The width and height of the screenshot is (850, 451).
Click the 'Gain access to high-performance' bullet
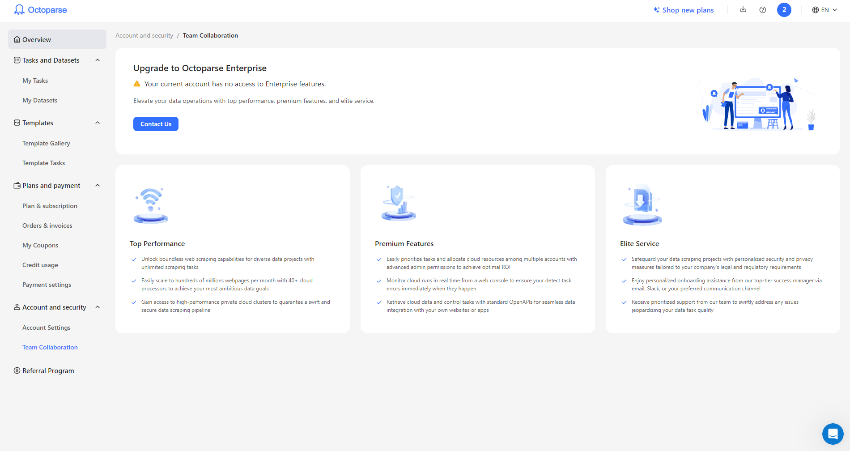pyautogui.click(x=236, y=306)
